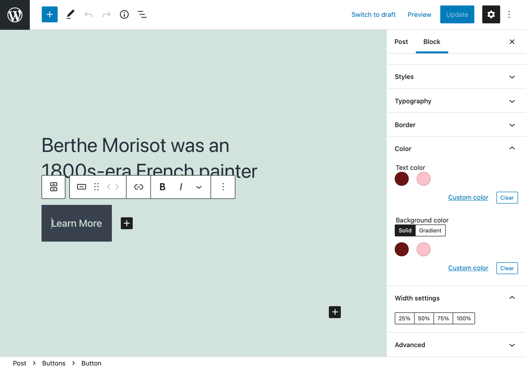Switch to the Block tab

431,42
